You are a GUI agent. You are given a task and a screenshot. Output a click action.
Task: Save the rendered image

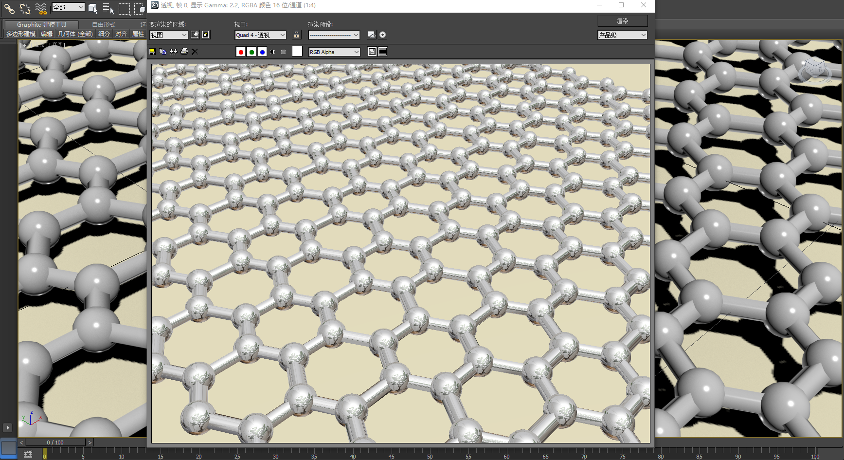(x=152, y=52)
